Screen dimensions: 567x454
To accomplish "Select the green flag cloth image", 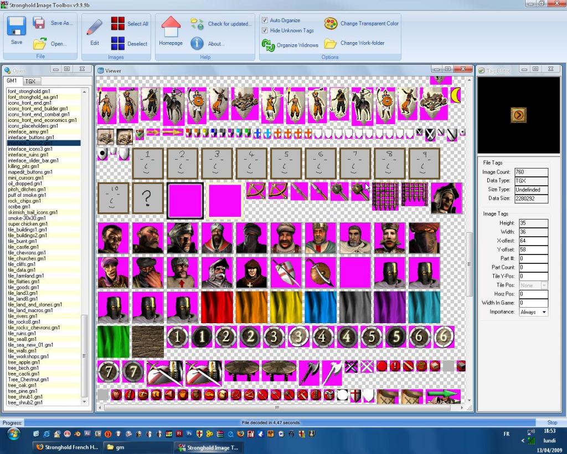I will point(113,342).
